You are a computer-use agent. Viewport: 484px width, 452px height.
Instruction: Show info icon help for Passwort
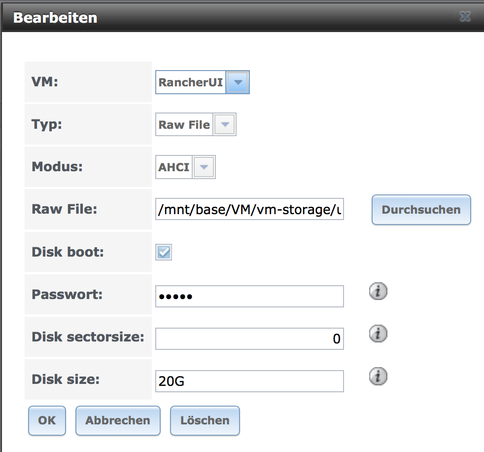[378, 291]
